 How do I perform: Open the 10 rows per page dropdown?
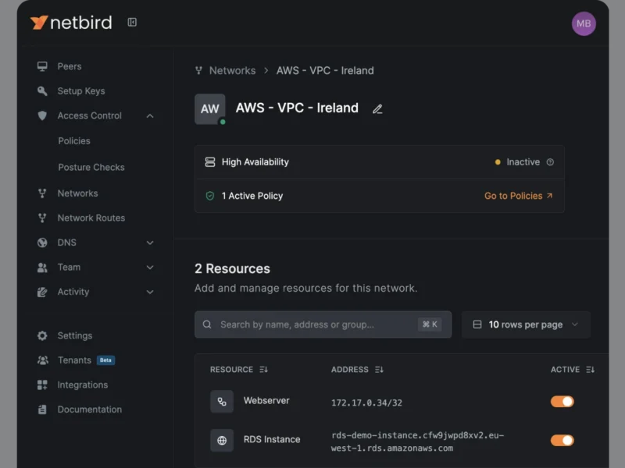[526, 324]
